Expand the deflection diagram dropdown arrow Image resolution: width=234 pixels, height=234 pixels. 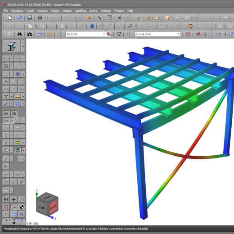click(12, 121)
